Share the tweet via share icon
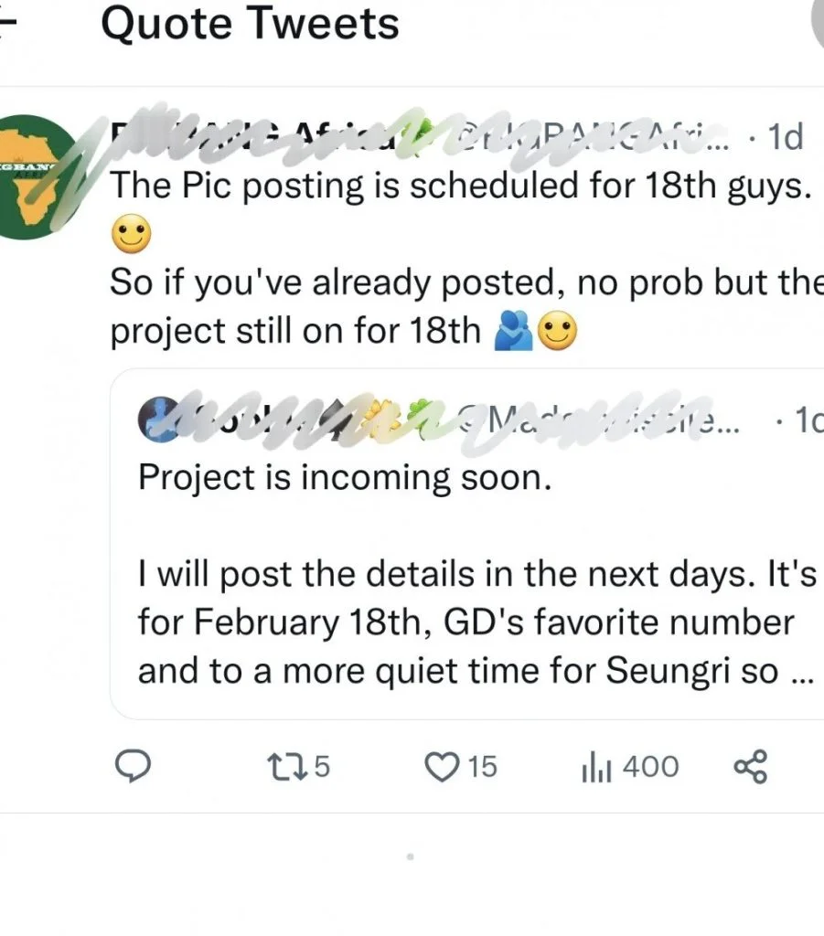Screen dimensions: 824x936 click(x=751, y=767)
